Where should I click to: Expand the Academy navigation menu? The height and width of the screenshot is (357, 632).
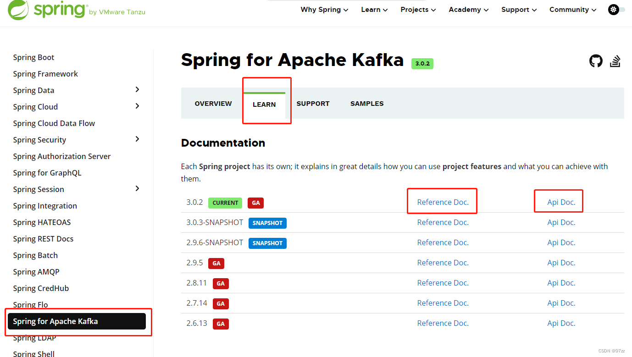[x=469, y=10]
